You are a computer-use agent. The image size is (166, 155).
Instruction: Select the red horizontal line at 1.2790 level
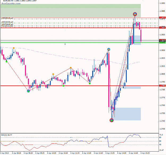coord(79,86)
